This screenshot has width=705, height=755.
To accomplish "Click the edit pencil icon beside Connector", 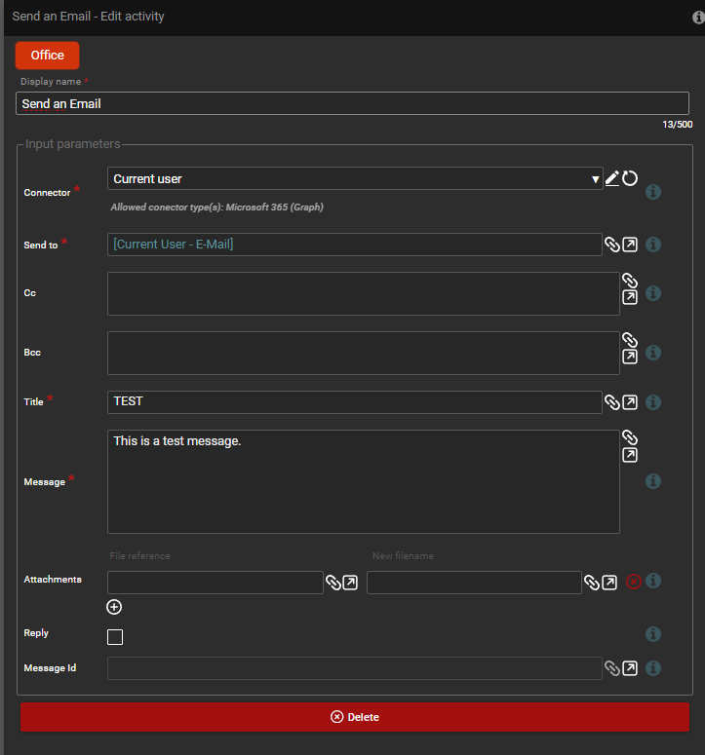I will click(x=612, y=178).
